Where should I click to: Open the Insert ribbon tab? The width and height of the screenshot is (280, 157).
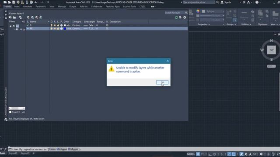17,7
